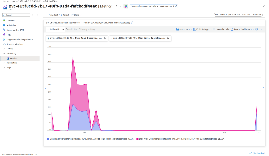Click the previous time range arrow on chart
269x156 pixels.
45,88
